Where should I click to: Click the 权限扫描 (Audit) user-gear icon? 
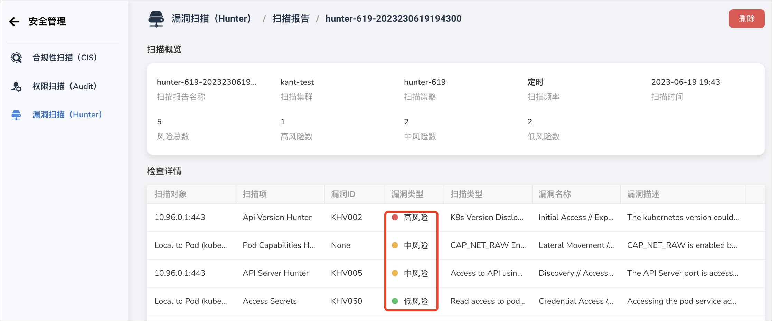[x=16, y=86]
